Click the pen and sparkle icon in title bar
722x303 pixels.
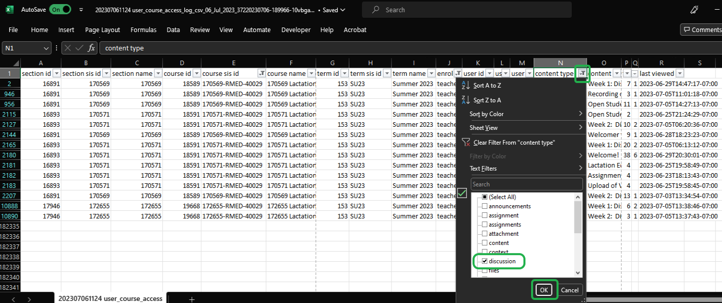(x=694, y=10)
